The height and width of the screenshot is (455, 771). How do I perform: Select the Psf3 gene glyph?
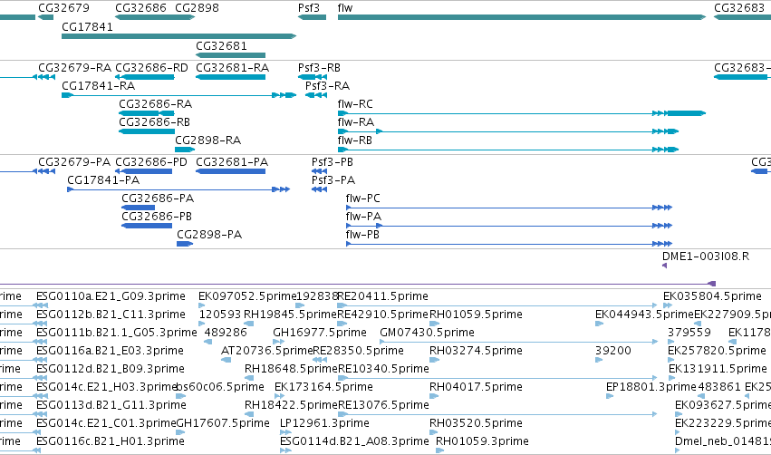pos(312,17)
